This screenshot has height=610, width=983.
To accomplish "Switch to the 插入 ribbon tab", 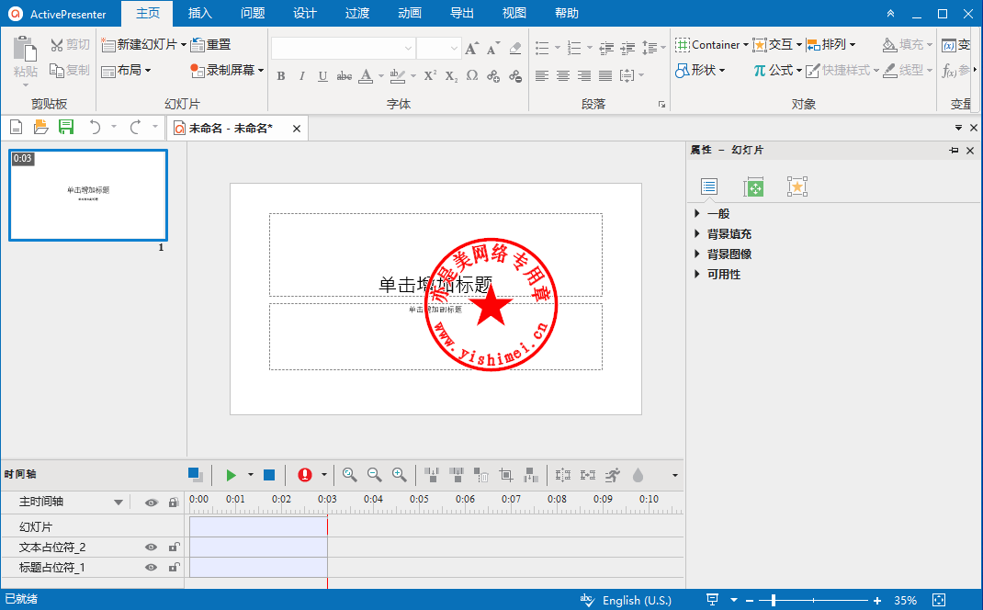I will click(200, 13).
